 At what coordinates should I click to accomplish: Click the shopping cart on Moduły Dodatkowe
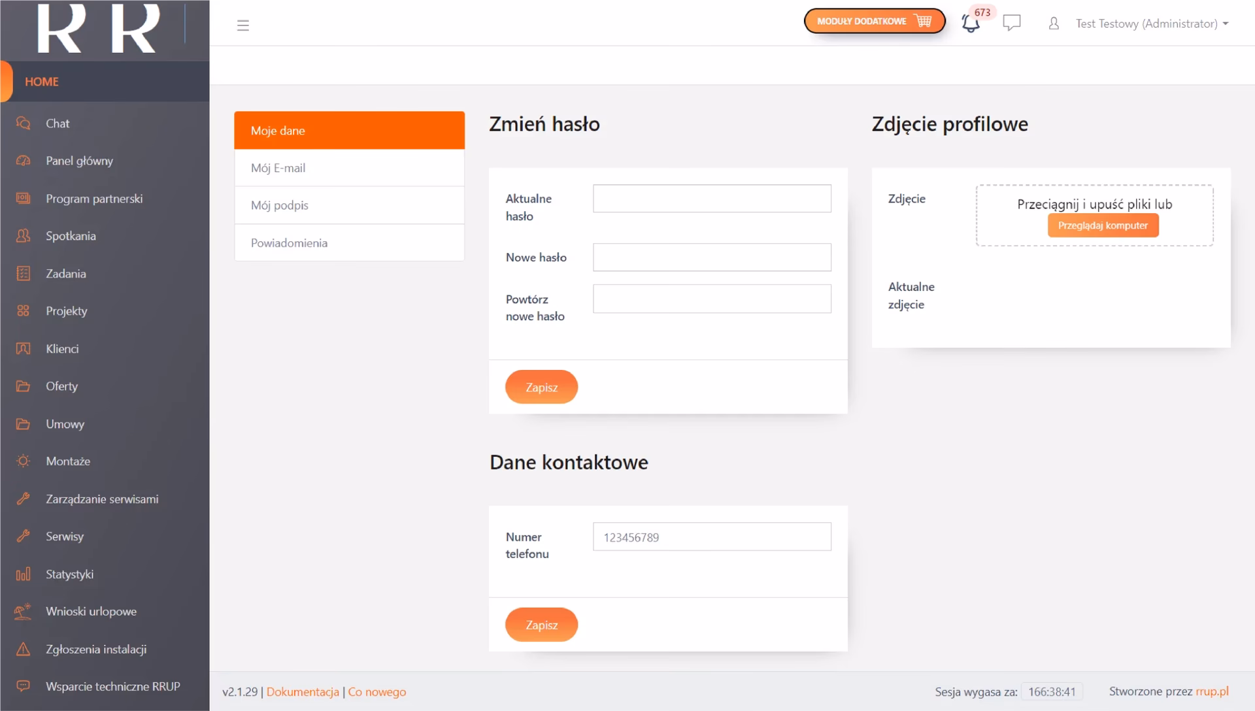[924, 20]
